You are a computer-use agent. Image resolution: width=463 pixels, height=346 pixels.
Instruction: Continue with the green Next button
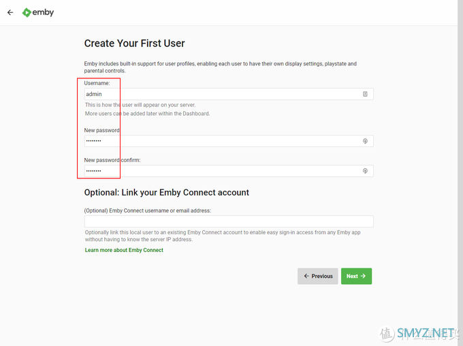pyautogui.click(x=356, y=276)
